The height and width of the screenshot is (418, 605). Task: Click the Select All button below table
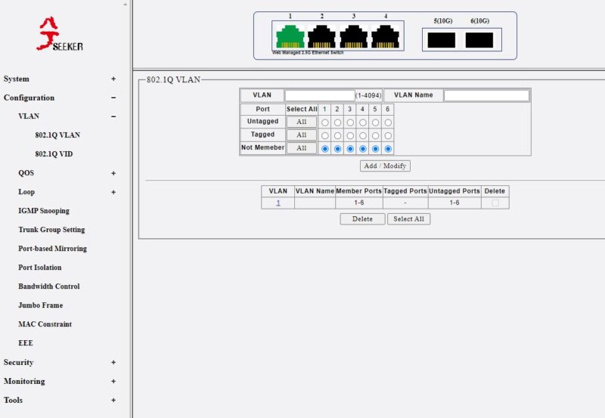(x=408, y=219)
